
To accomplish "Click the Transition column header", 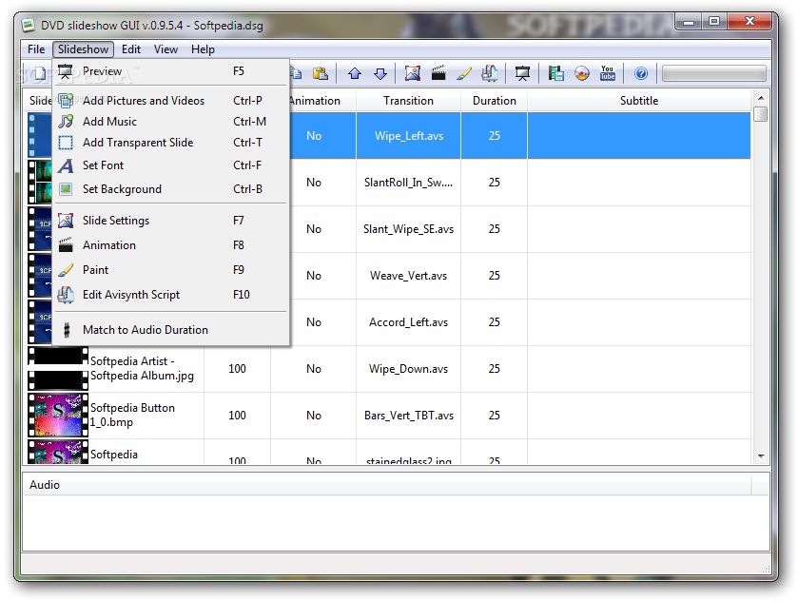I will [x=408, y=101].
